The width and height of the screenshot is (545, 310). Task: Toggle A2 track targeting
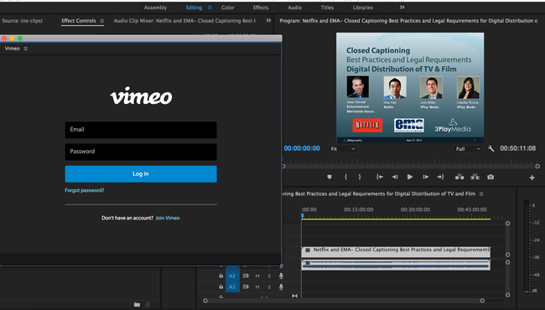pyautogui.click(x=232, y=276)
